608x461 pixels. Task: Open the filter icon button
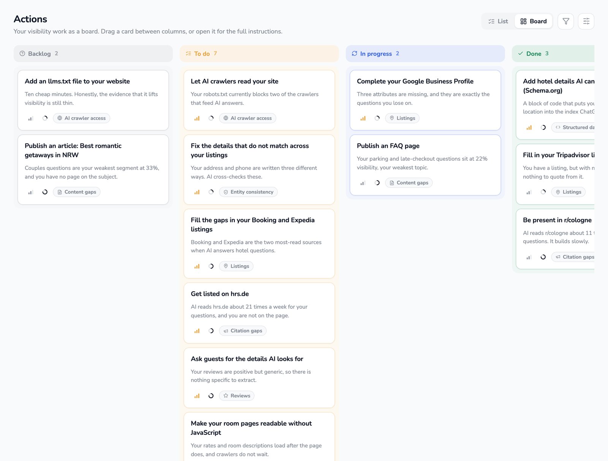tap(565, 21)
